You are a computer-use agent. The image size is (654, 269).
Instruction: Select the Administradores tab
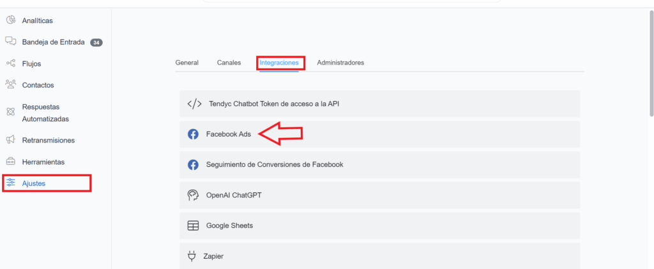pyautogui.click(x=340, y=63)
